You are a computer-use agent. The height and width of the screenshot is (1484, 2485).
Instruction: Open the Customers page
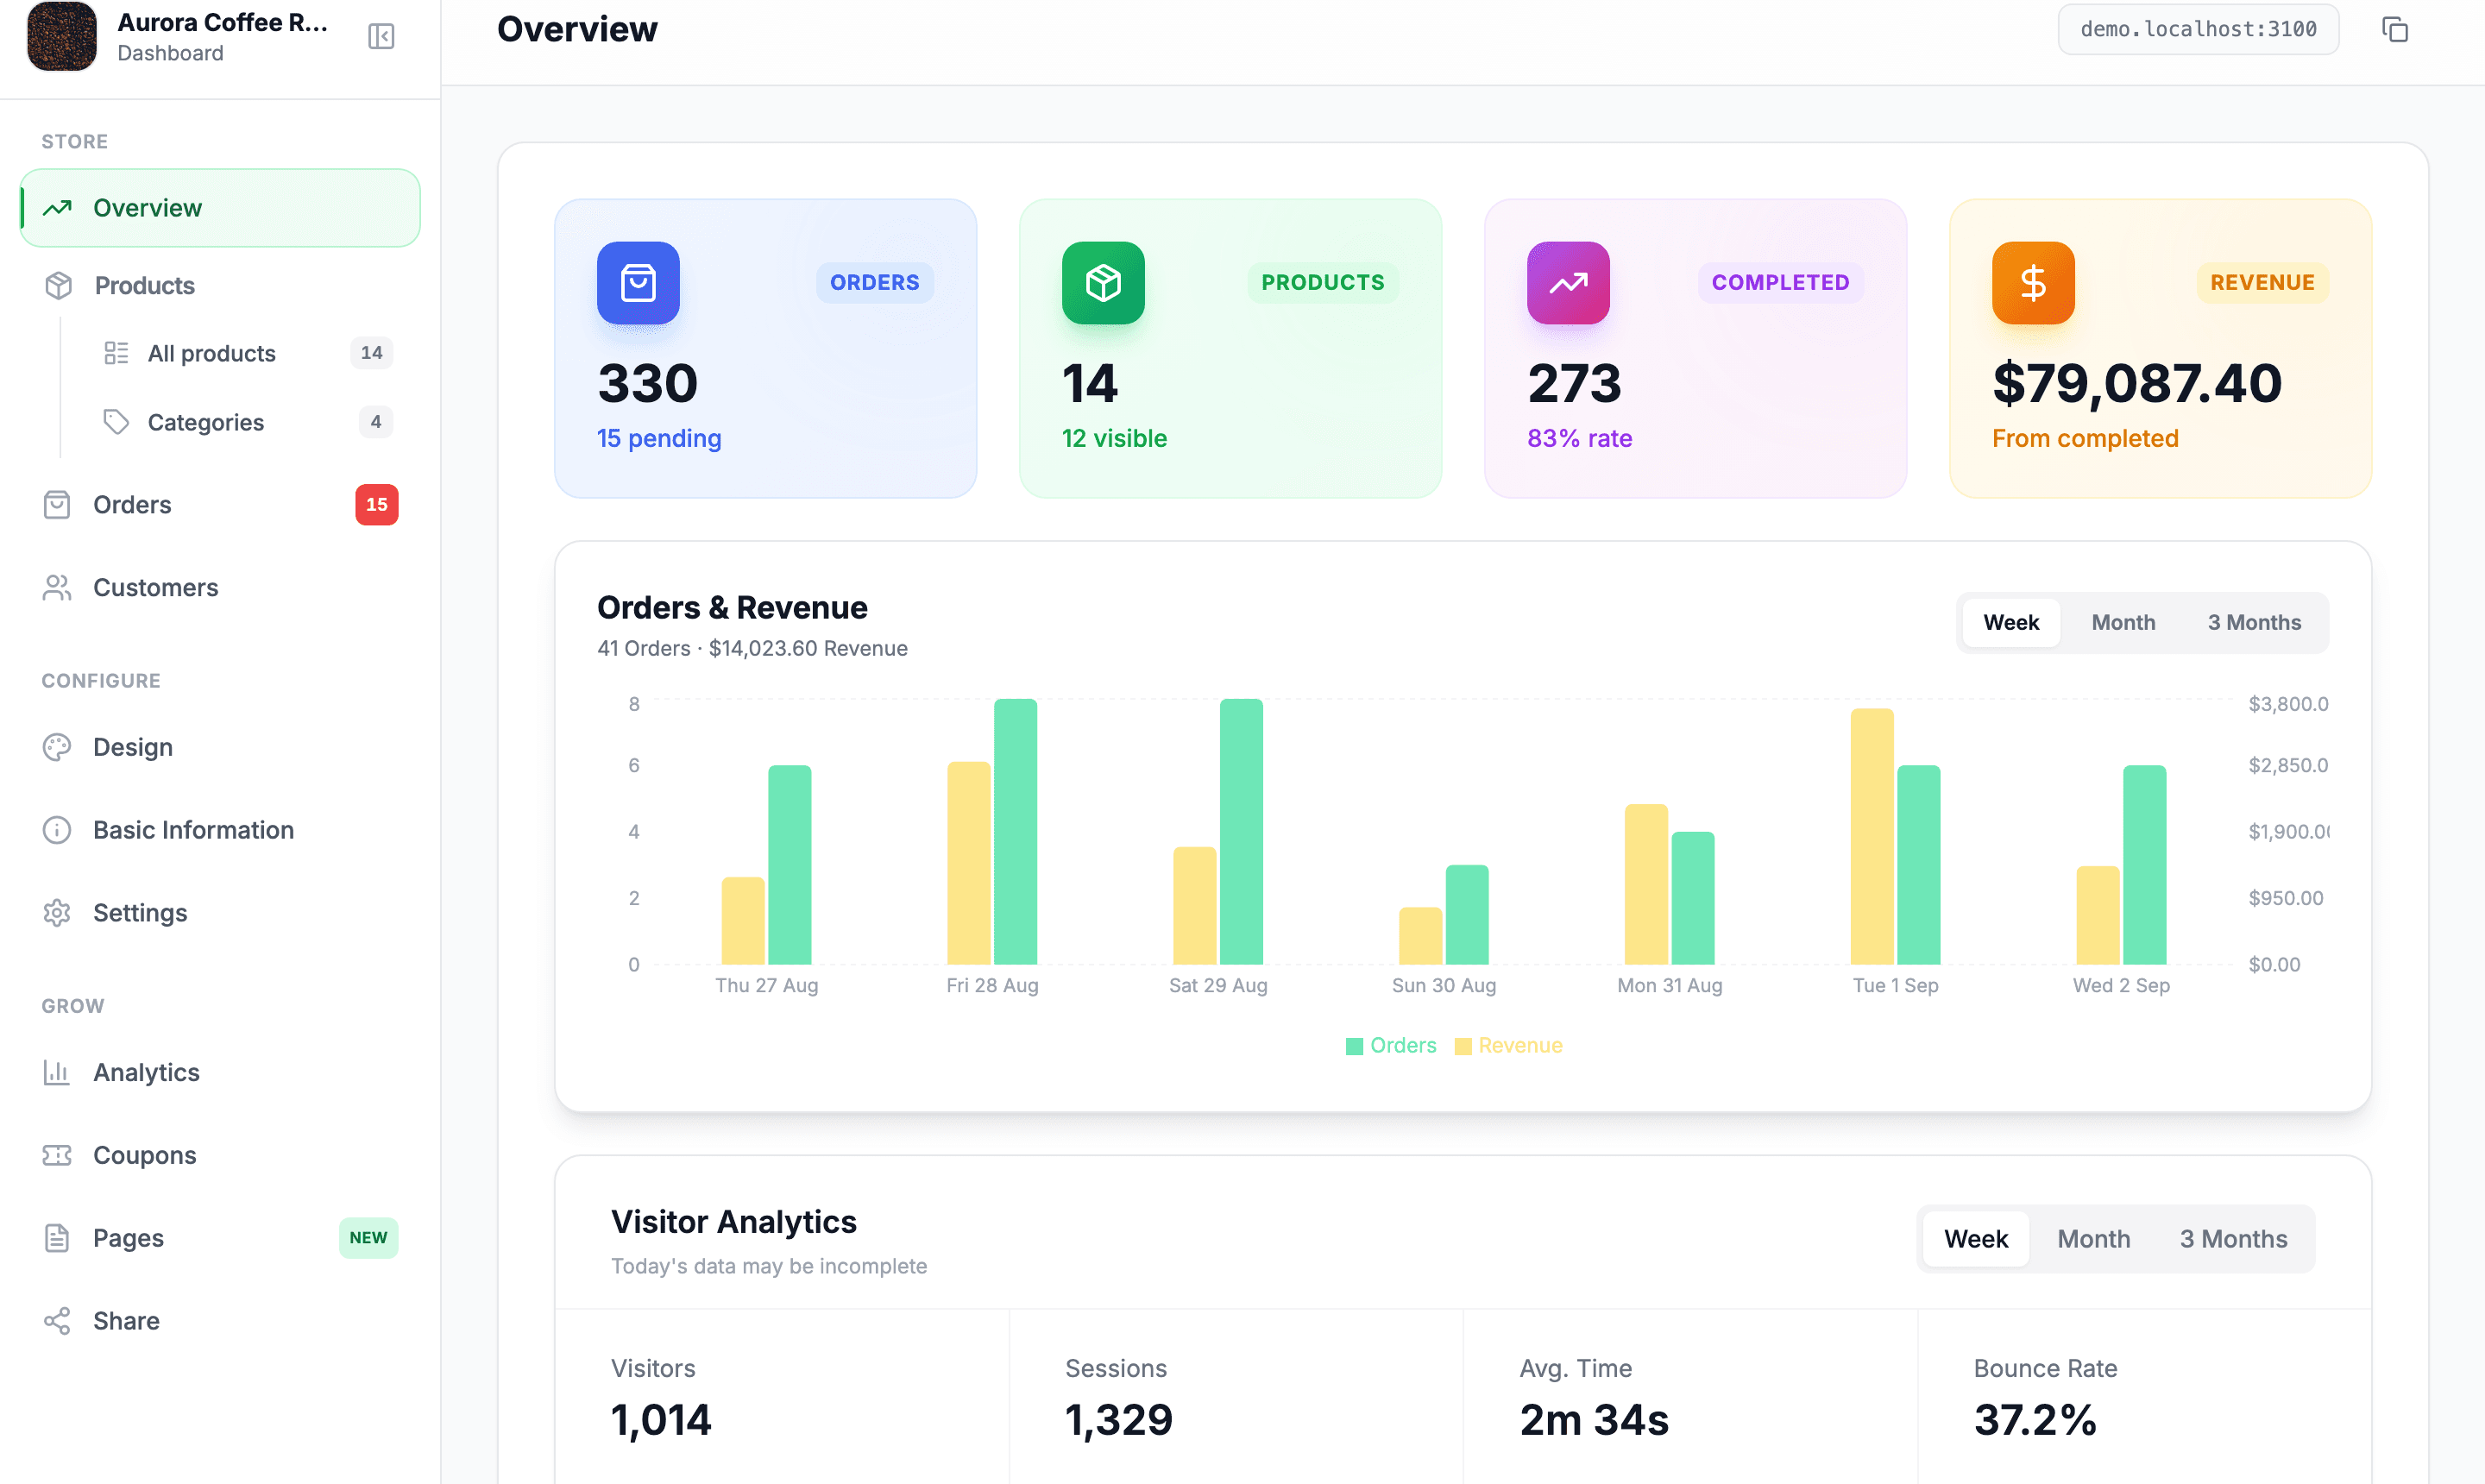pyautogui.click(x=220, y=588)
